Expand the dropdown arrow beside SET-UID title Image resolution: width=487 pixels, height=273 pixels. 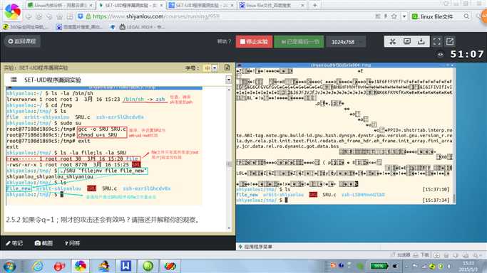(229, 80)
